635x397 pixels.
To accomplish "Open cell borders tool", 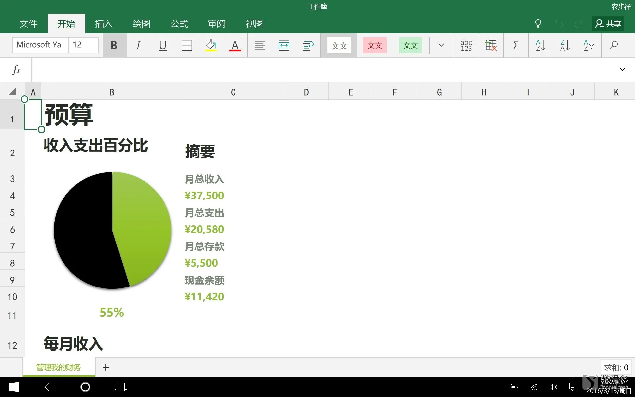I will (x=187, y=45).
